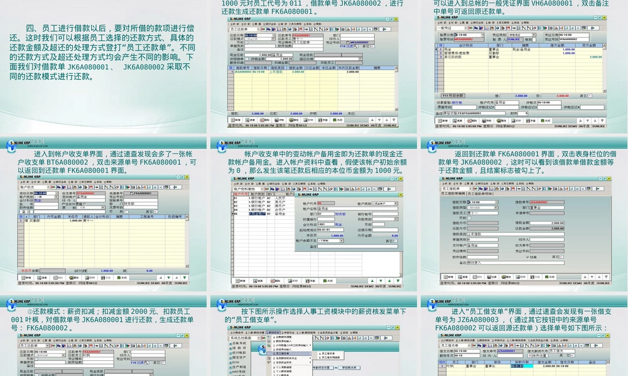The height and width of the screenshot is (376, 628).
Task: Select 港币户 row in account list
Action: click(x=263, y=206)
